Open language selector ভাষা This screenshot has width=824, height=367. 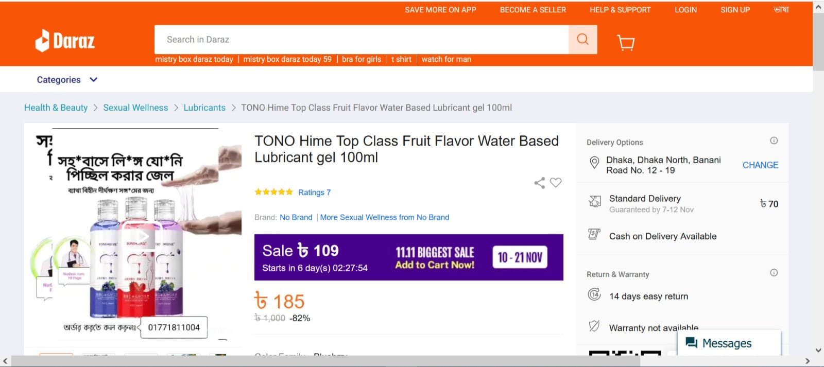point(781,10)
